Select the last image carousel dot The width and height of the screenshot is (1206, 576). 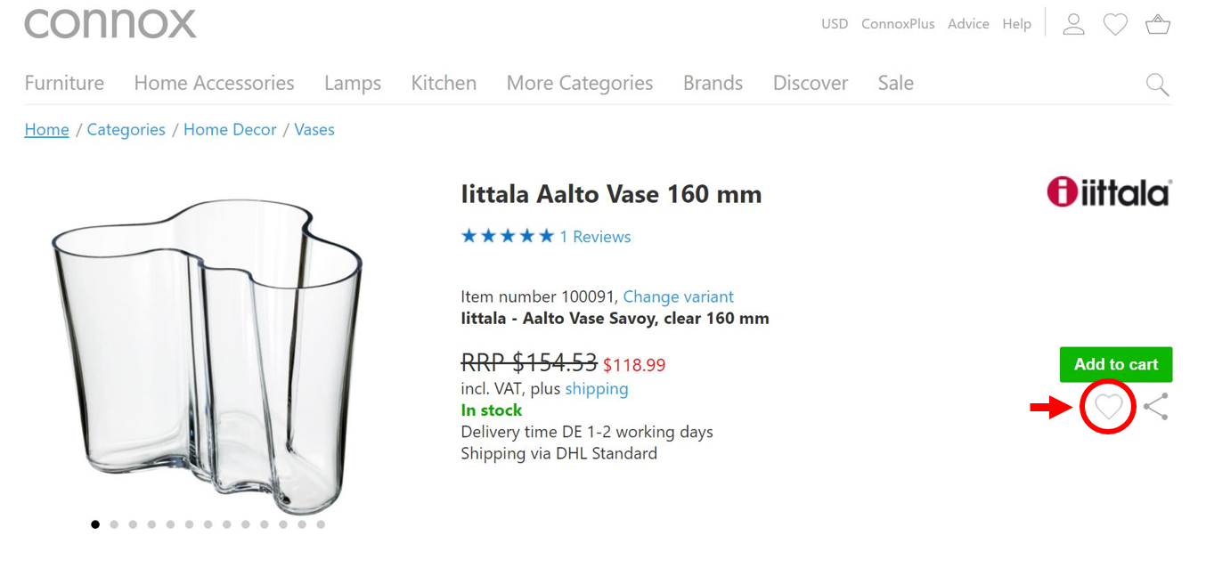point(321,524)
